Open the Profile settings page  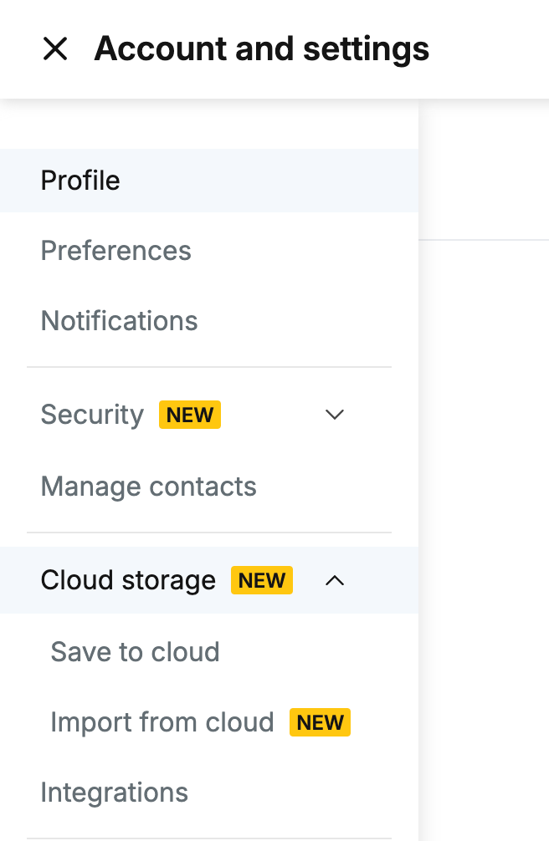coord(209,181)
